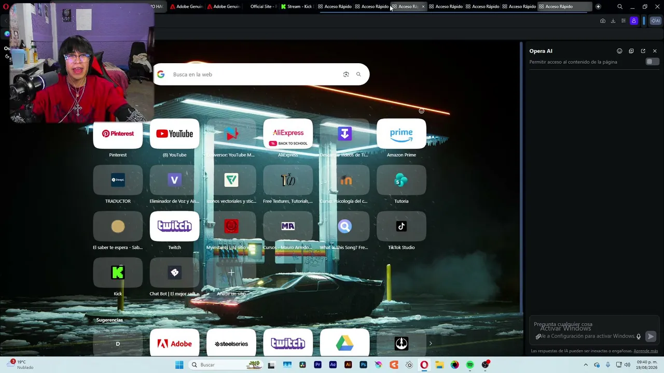Switch to the Stream - Kick tab
This screenshot has width=664, height=373.
pos(297,7)
